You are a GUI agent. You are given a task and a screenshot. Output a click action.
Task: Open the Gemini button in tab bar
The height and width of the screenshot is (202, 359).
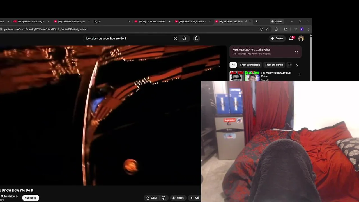[277, 22]
